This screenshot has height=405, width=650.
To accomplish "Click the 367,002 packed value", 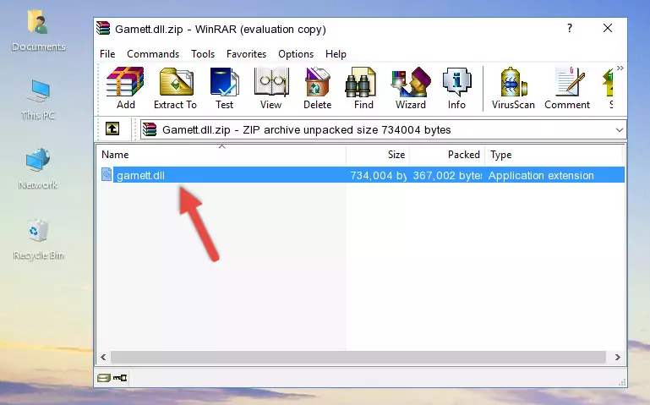I will (x=447, y=175).
